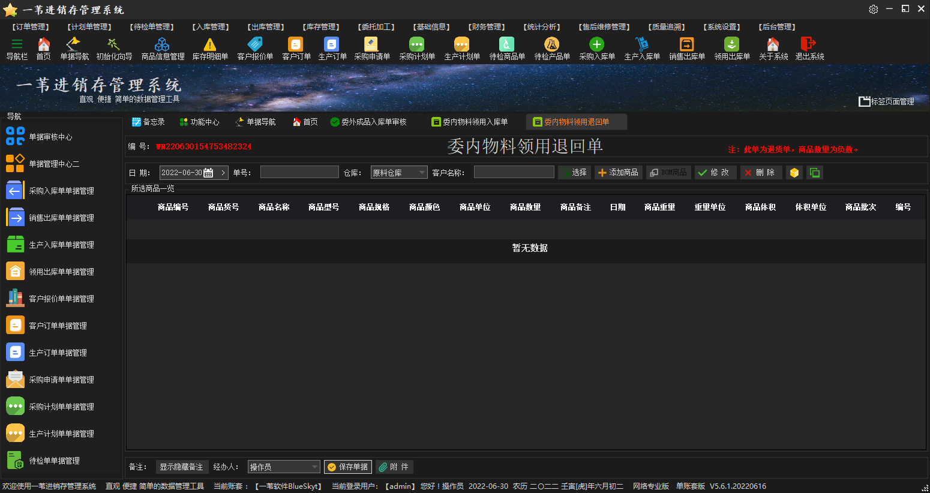Click 保存单据 button
930x493 pixels.
[348, 467]
